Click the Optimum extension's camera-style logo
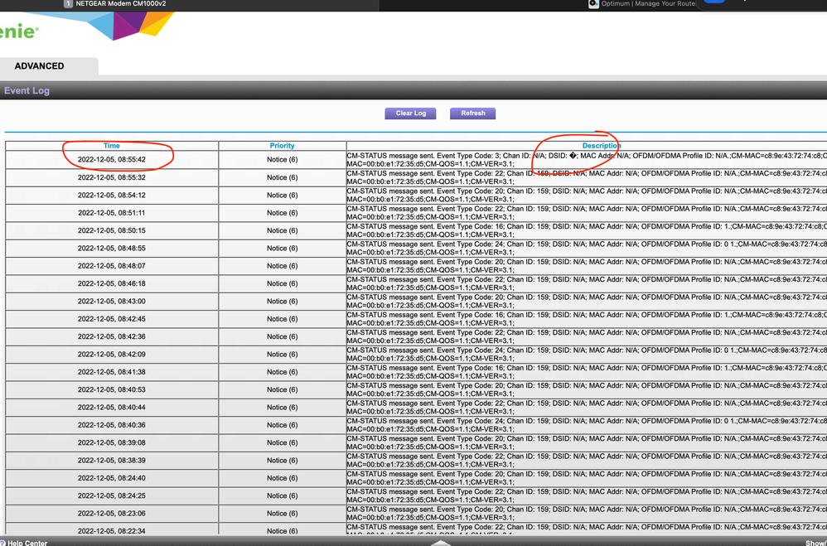 593,5
